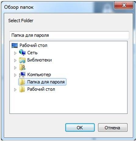This screenshot has height=141, width=136.
Task: Close the Обзор папок dialog window
Action: [124, 5]
